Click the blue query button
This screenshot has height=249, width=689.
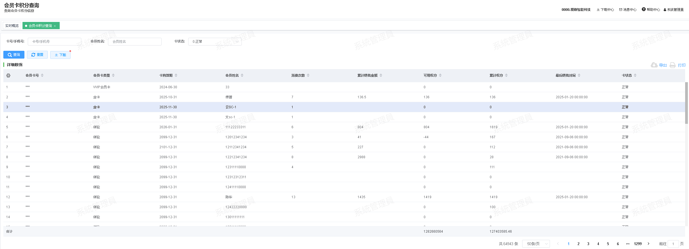coord(14,55)
